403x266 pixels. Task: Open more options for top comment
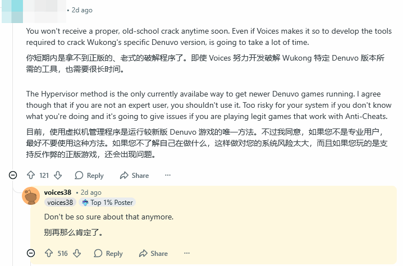[167, 175]
